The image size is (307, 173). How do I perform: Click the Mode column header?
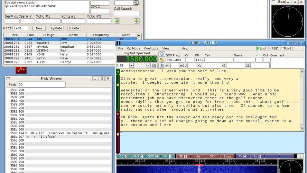point(126,35)
